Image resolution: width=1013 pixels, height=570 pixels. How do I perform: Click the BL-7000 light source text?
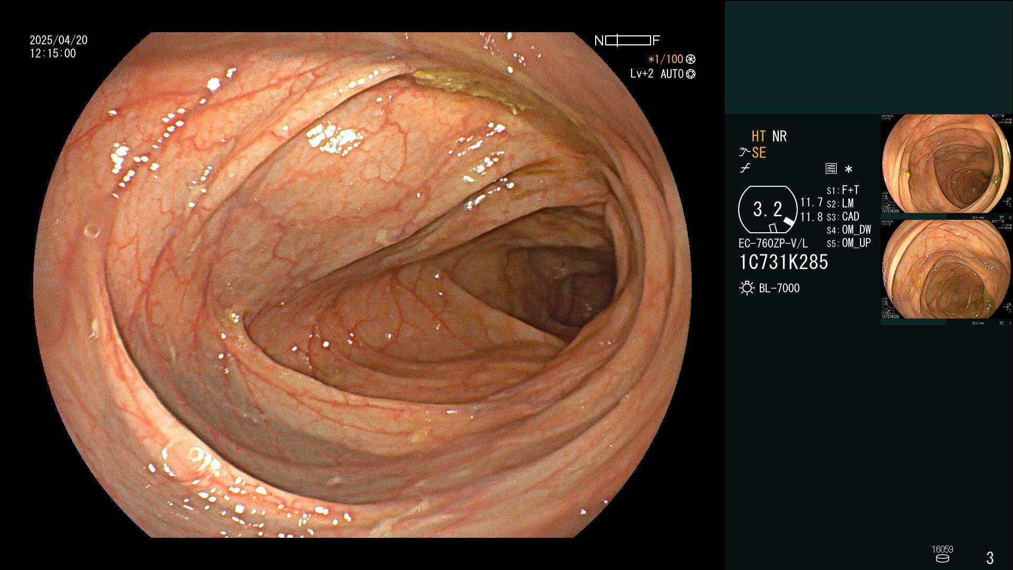click(x=779, y=288)
